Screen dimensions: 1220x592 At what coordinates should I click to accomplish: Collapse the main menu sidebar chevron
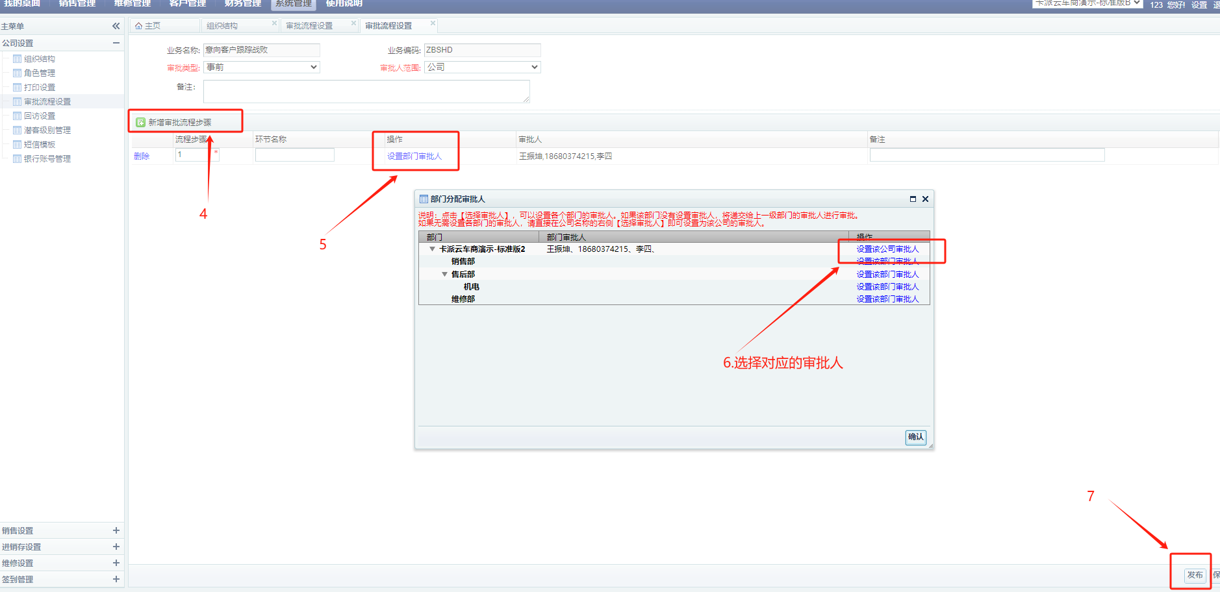point(116,26)
